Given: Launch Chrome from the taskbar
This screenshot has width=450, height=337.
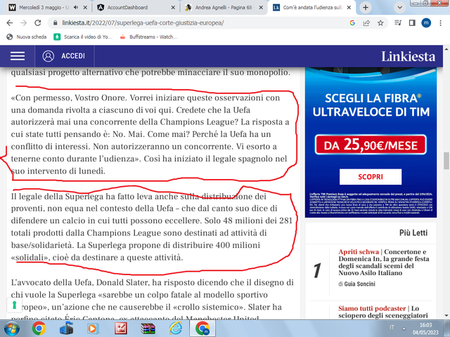Looking at the screenshot, I should point(39,329).
